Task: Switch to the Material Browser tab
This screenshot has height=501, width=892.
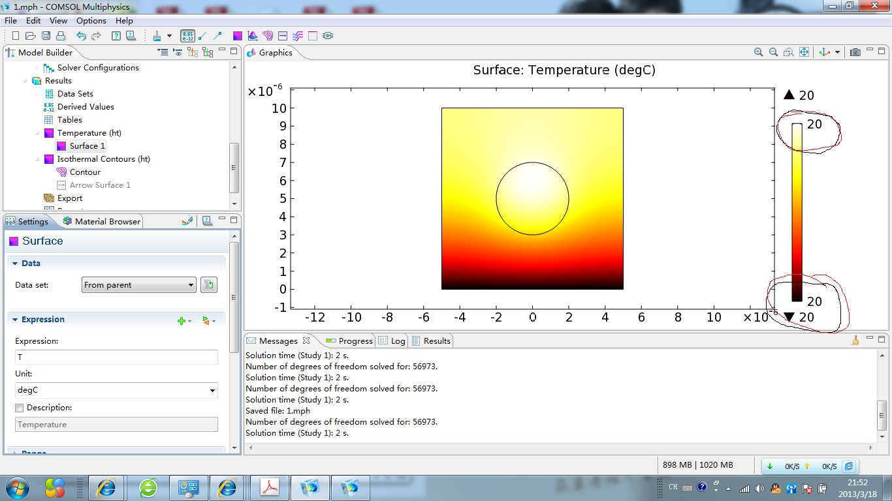Action: click(107, 222)
